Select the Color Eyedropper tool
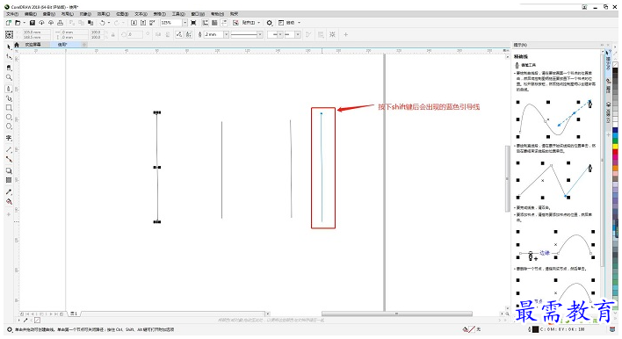This screenshot has height=339, width=622. click(x=9, y=192)
